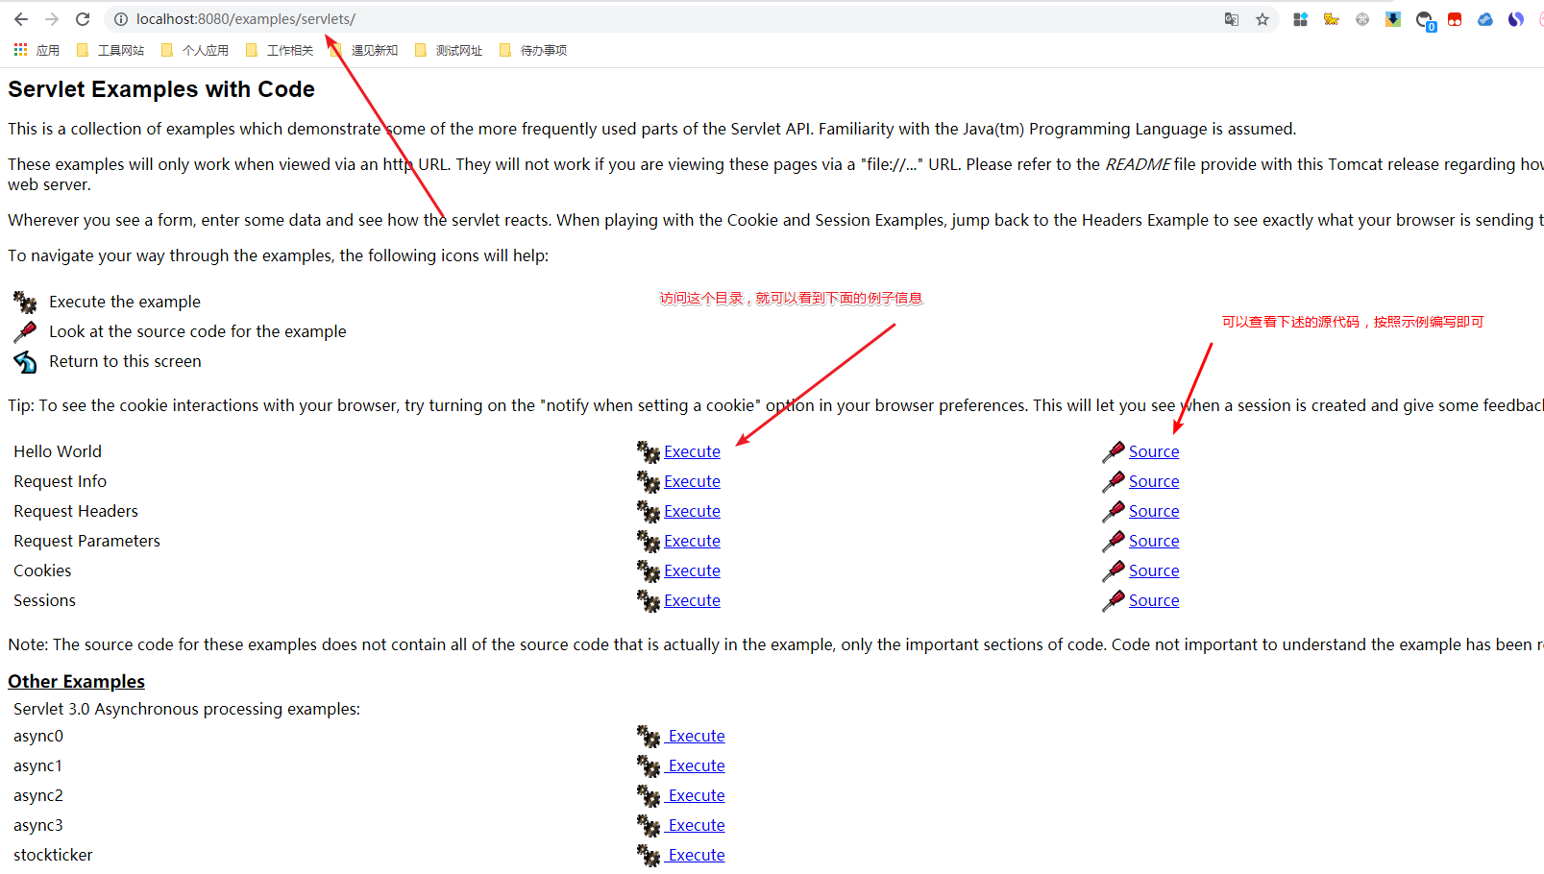The width and height of the screenshot is (1544, 874).
Task: Execute the Request Parameters example
Action: [x=692, y=541]
